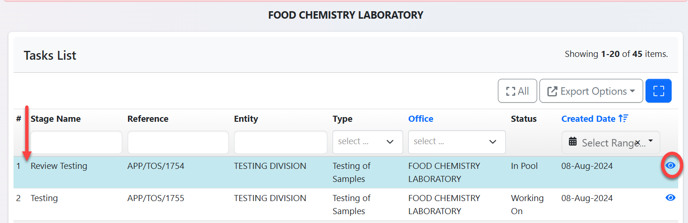
Task: Sort the table by Office column
Action: point(420,119)
